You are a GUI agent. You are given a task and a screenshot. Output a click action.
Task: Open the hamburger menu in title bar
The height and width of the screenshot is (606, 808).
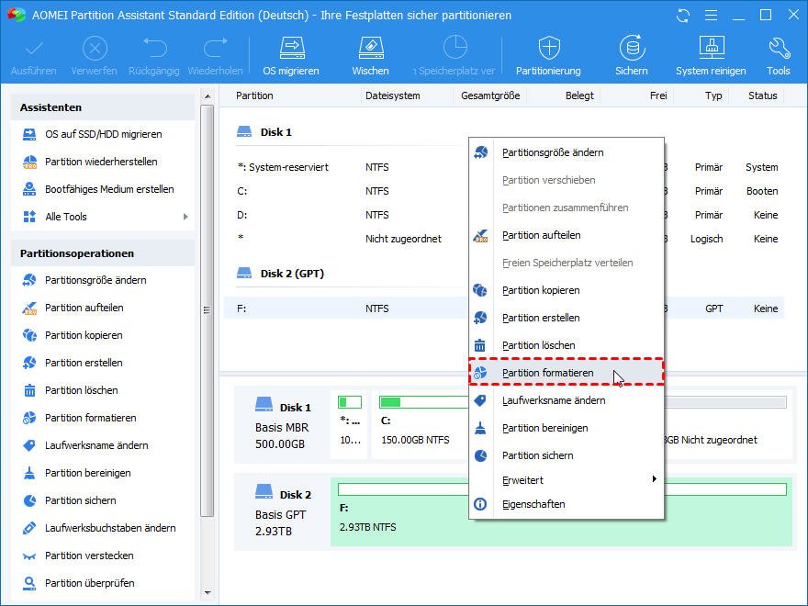[711, 16]
